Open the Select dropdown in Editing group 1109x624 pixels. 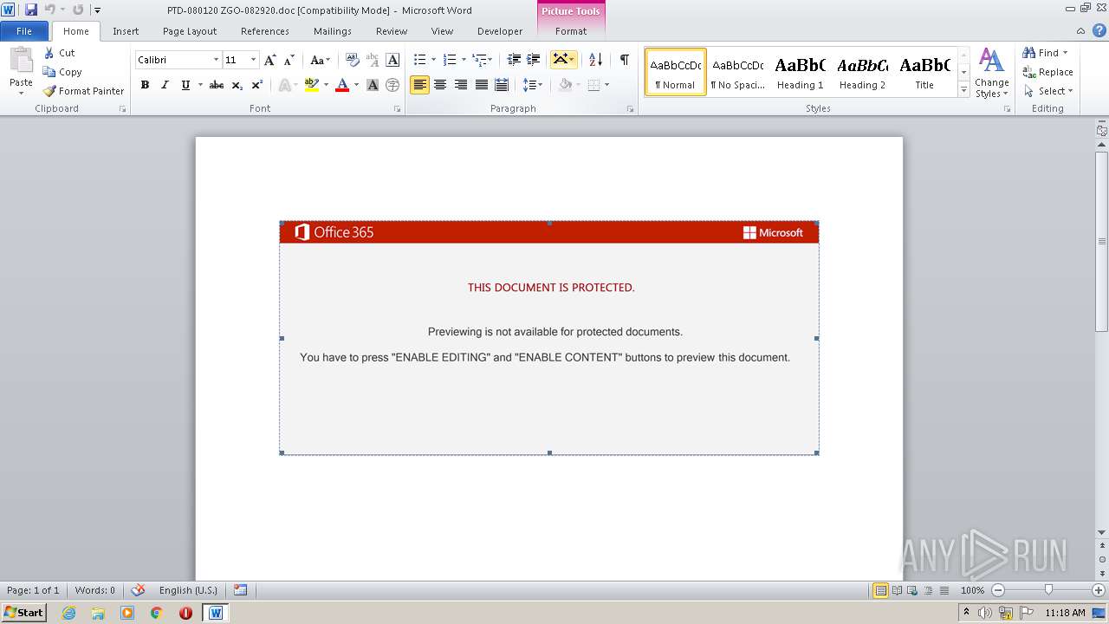coord(1048,91)
